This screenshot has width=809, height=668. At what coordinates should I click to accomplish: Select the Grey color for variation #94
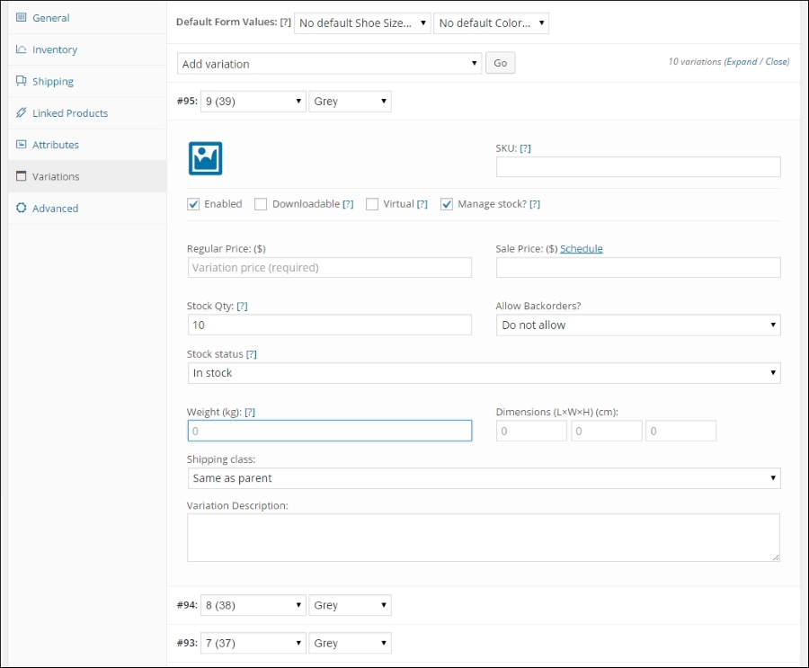point(350,604)
